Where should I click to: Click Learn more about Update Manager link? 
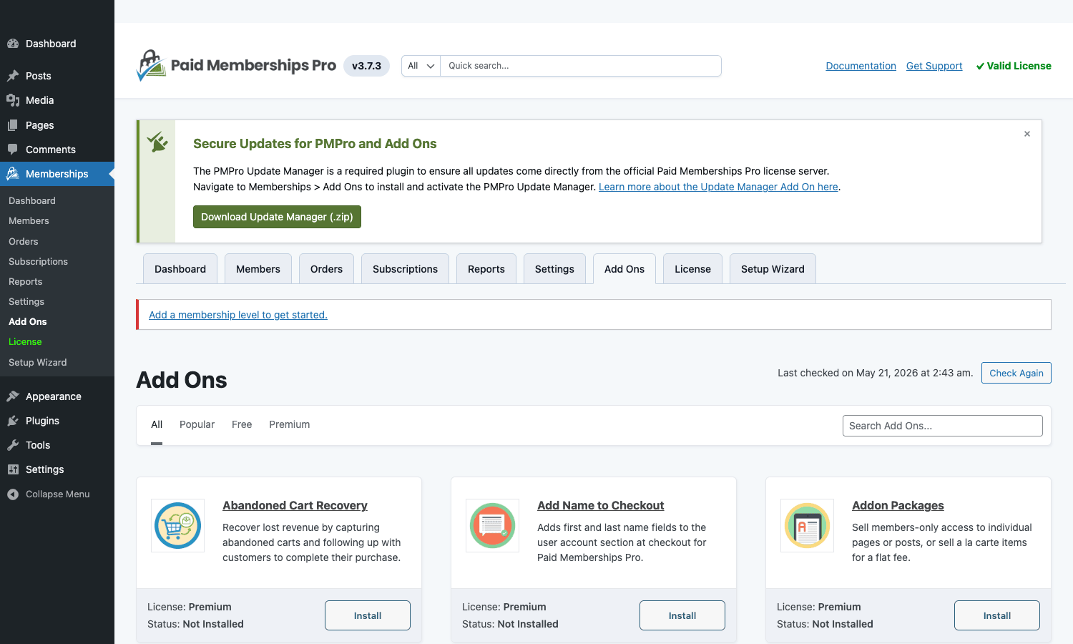click(718, 187)
